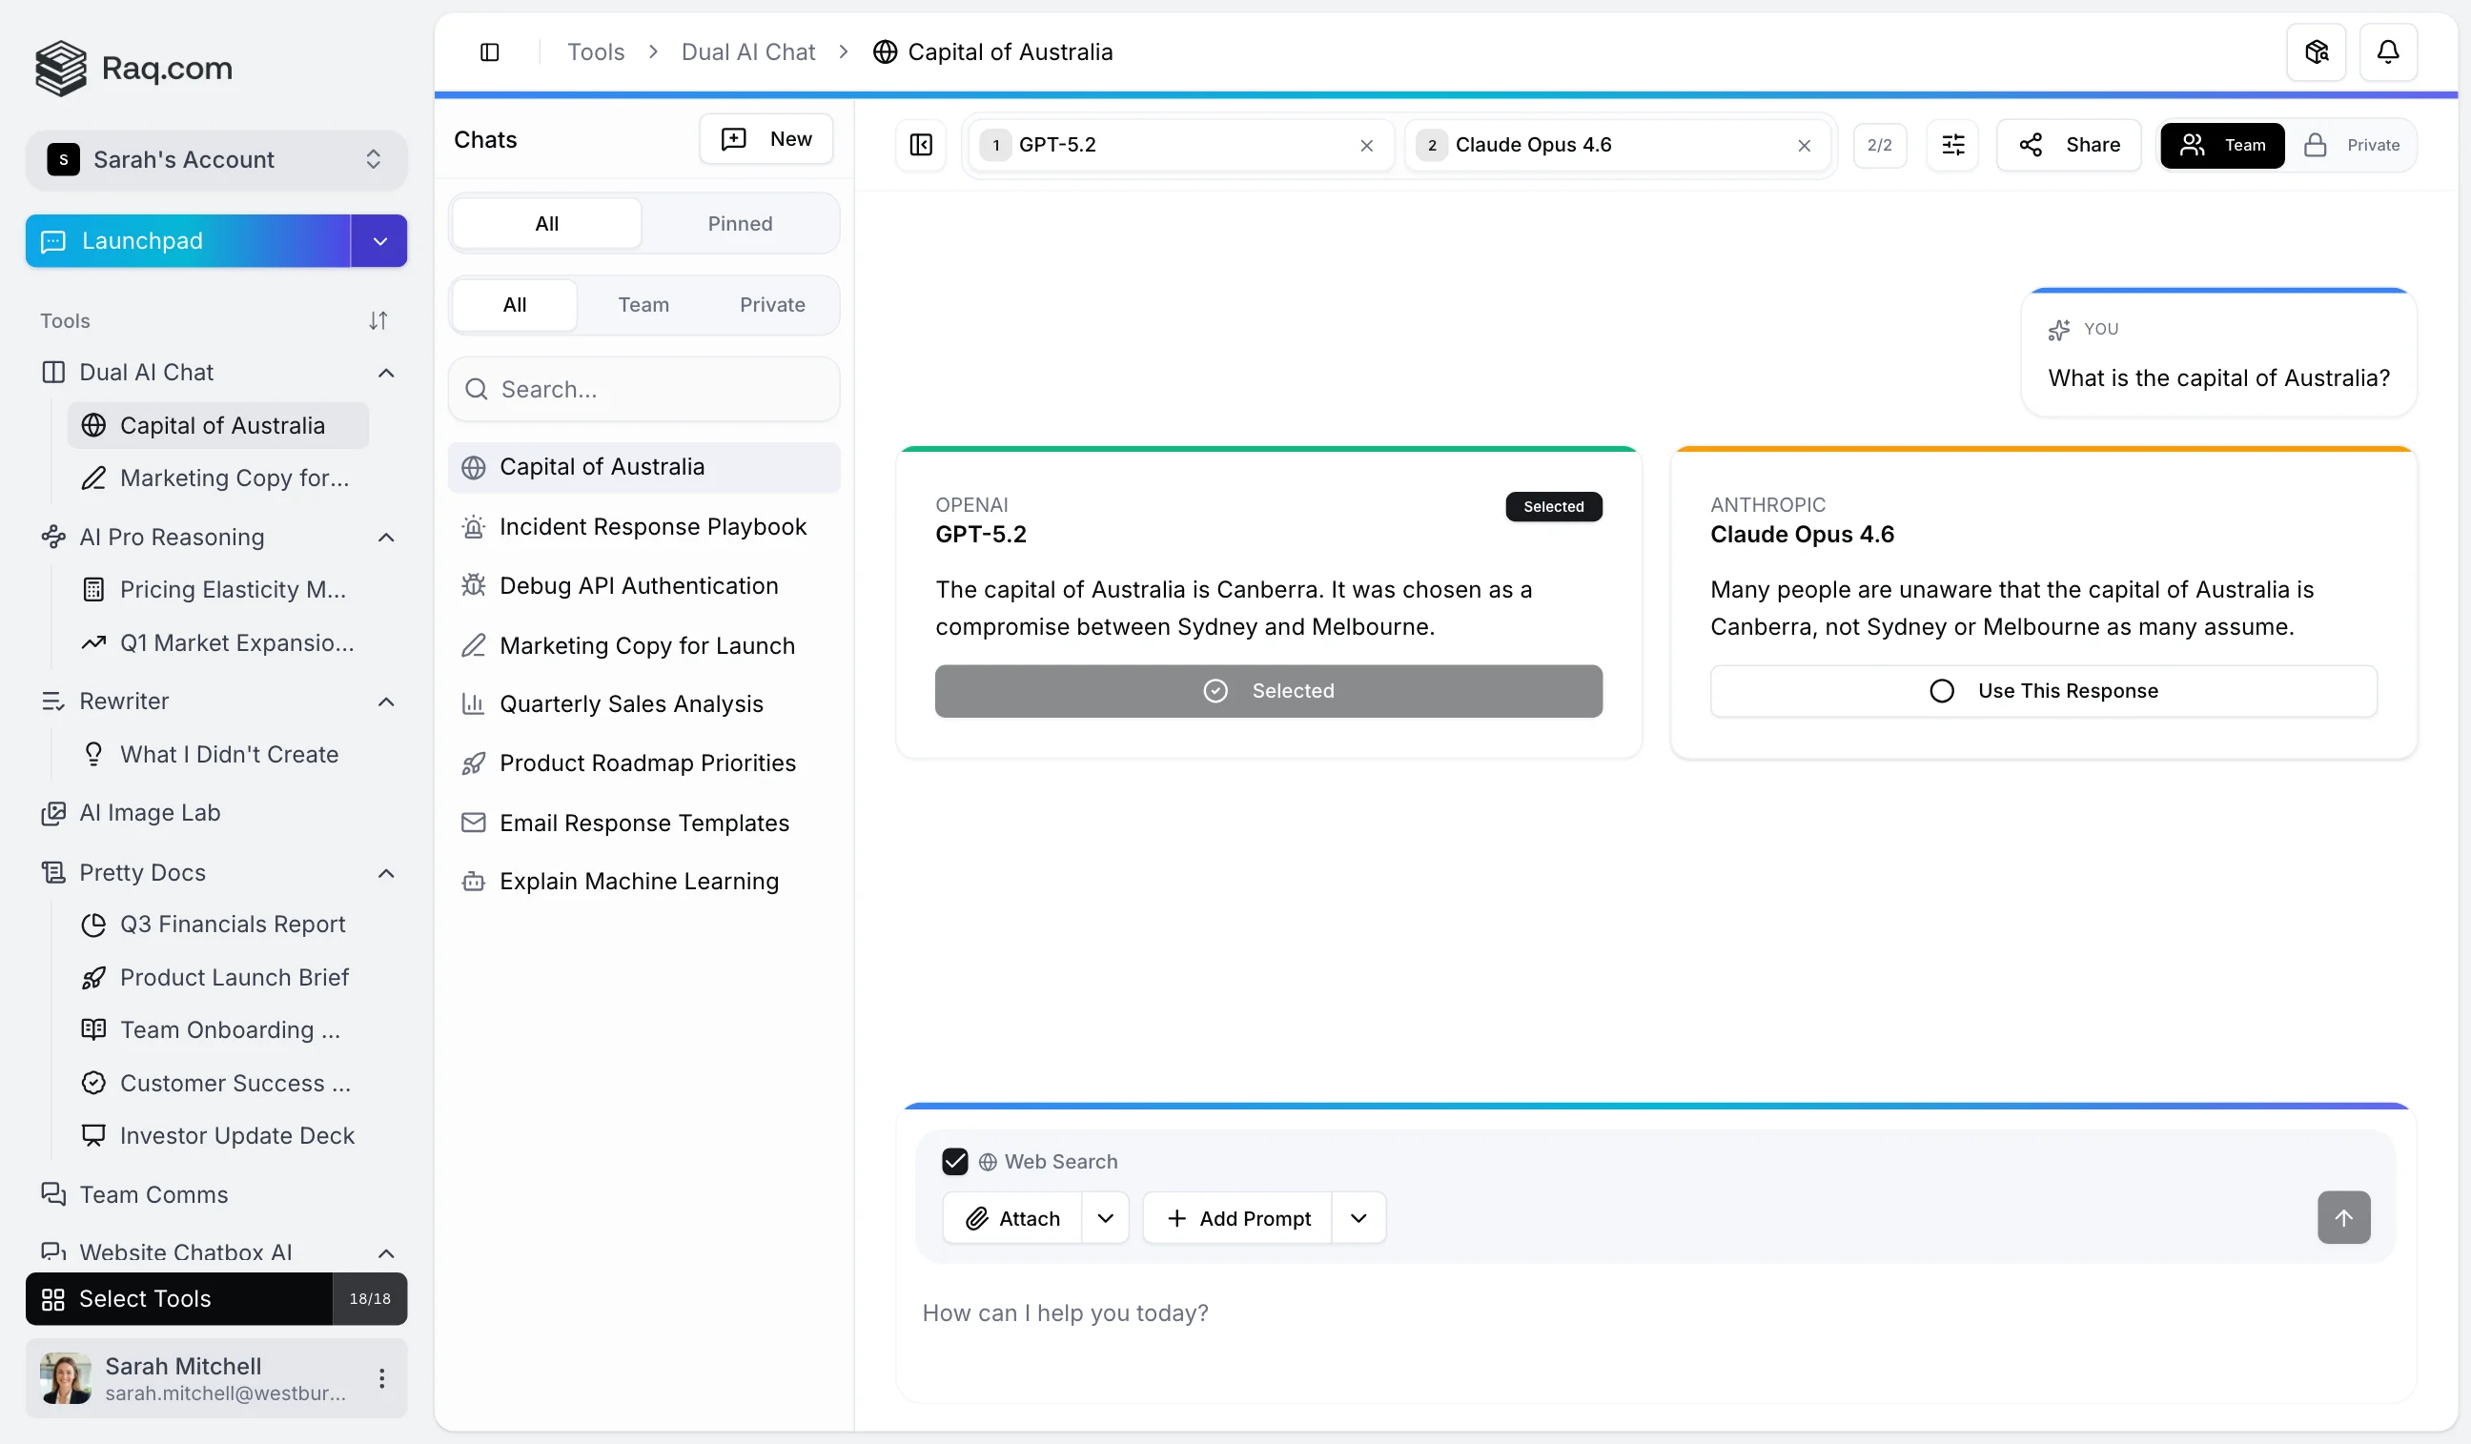Screen dimensions: 2471x1444
Task: Open the package search icon
Action: click(2316, 51)
